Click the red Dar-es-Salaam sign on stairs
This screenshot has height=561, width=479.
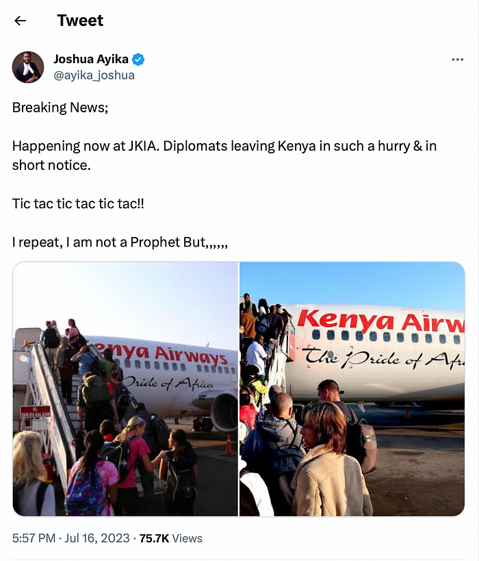36,411
